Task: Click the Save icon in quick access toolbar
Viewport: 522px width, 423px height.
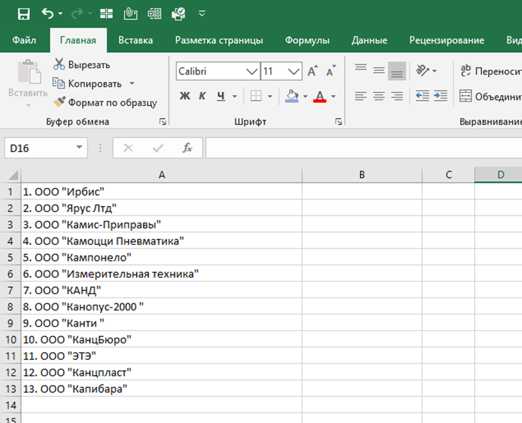Action: click(x=23, y=14)
